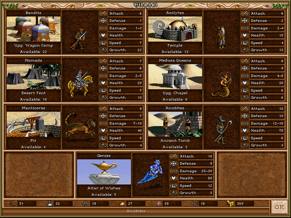This screenshot has height=218, width=291.
Task: Select the Temple dwelling picture
Action: click(x=175, y=29)
